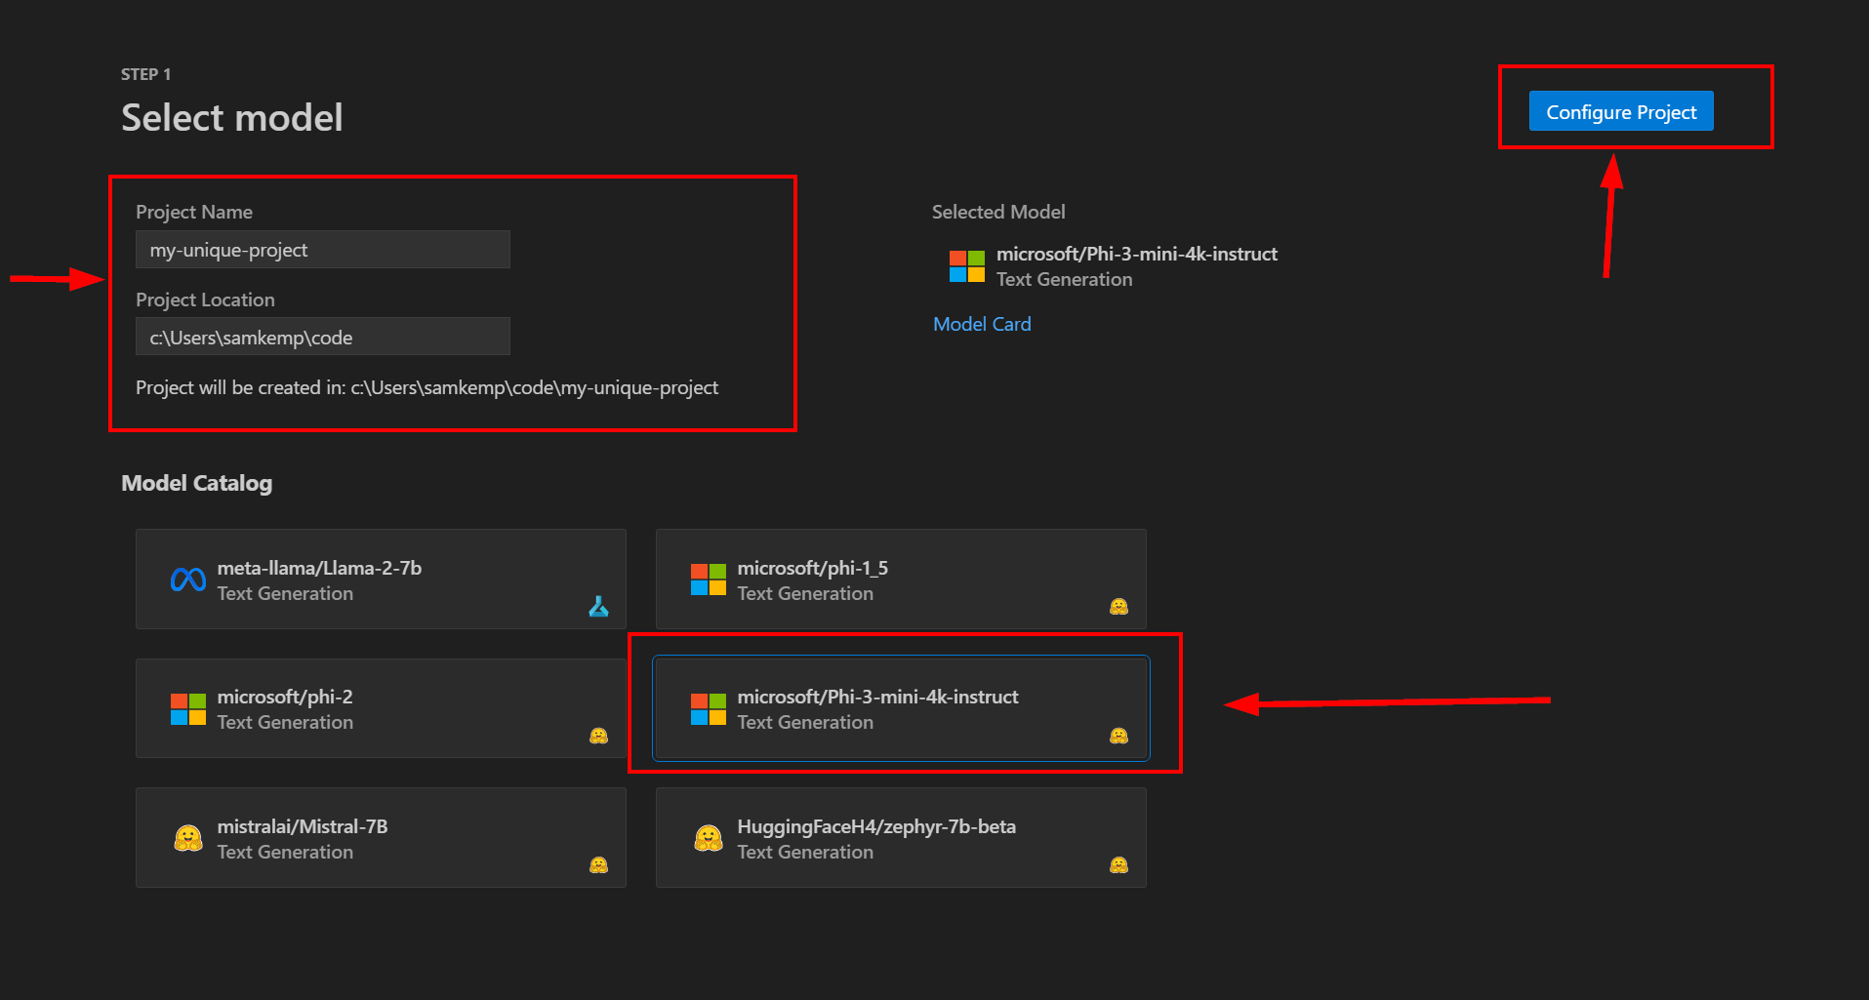Click the Project Name input field
The height and width of the screenshot is (1000, 1869).
click(x=322, y=249)
